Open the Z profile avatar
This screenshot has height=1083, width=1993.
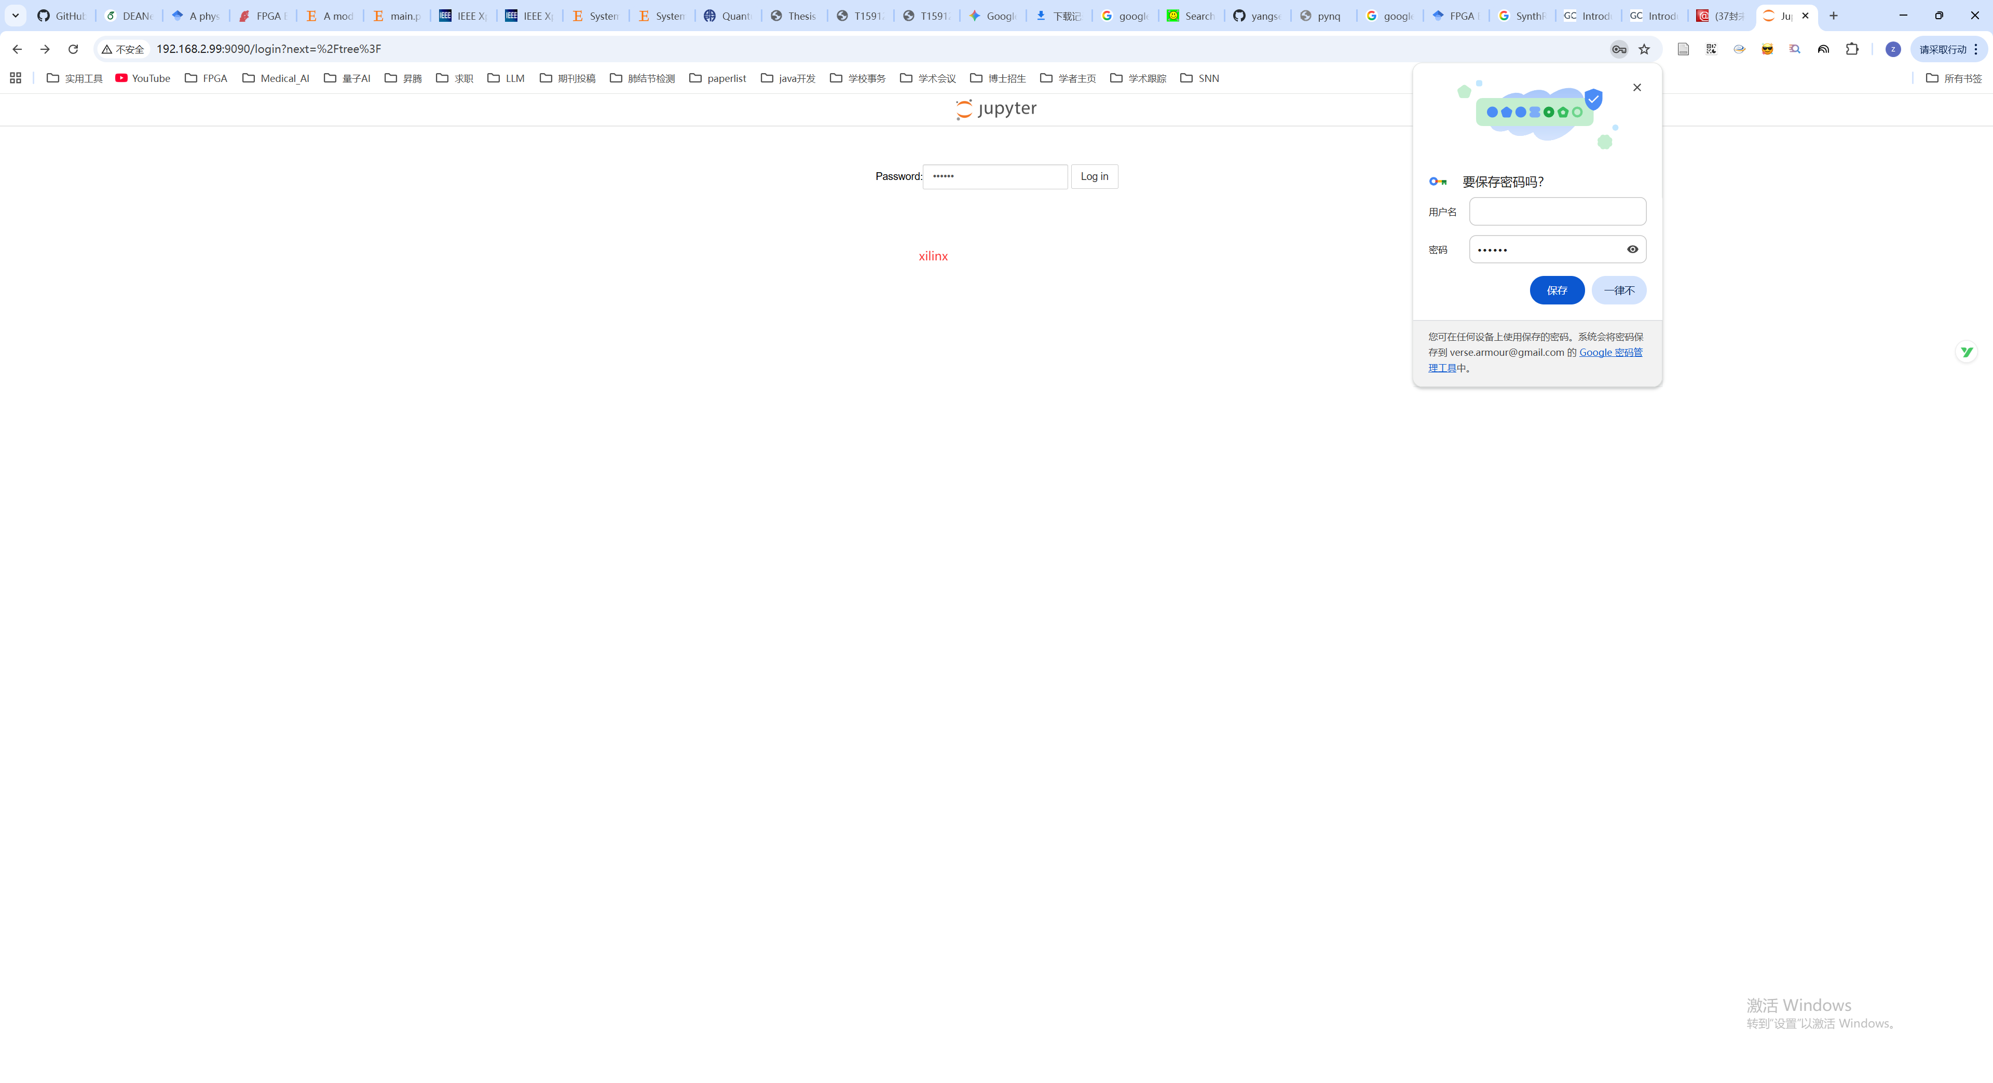(x=1892, y=49)
